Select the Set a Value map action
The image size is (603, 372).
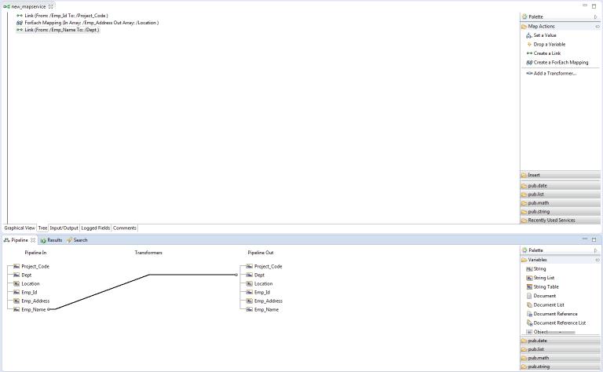coord(544,35)
